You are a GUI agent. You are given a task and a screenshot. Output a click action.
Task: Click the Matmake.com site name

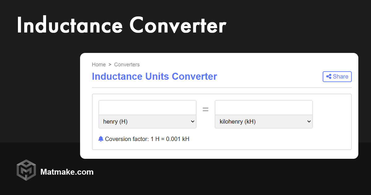click(67, 172)
